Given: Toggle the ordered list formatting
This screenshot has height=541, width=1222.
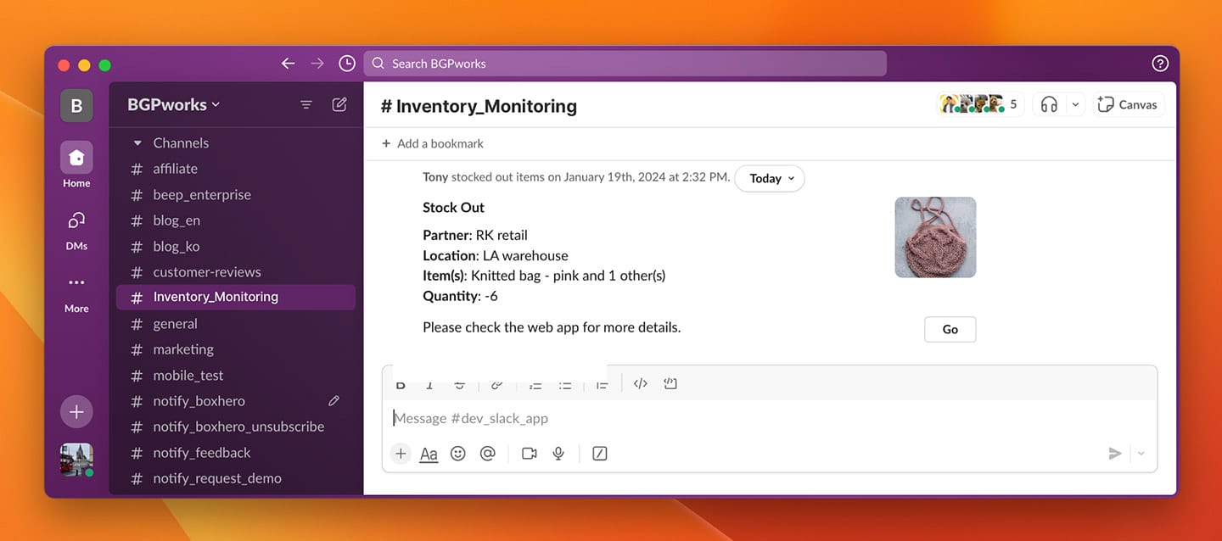Looking at the screenshot, I should point(535,383).
